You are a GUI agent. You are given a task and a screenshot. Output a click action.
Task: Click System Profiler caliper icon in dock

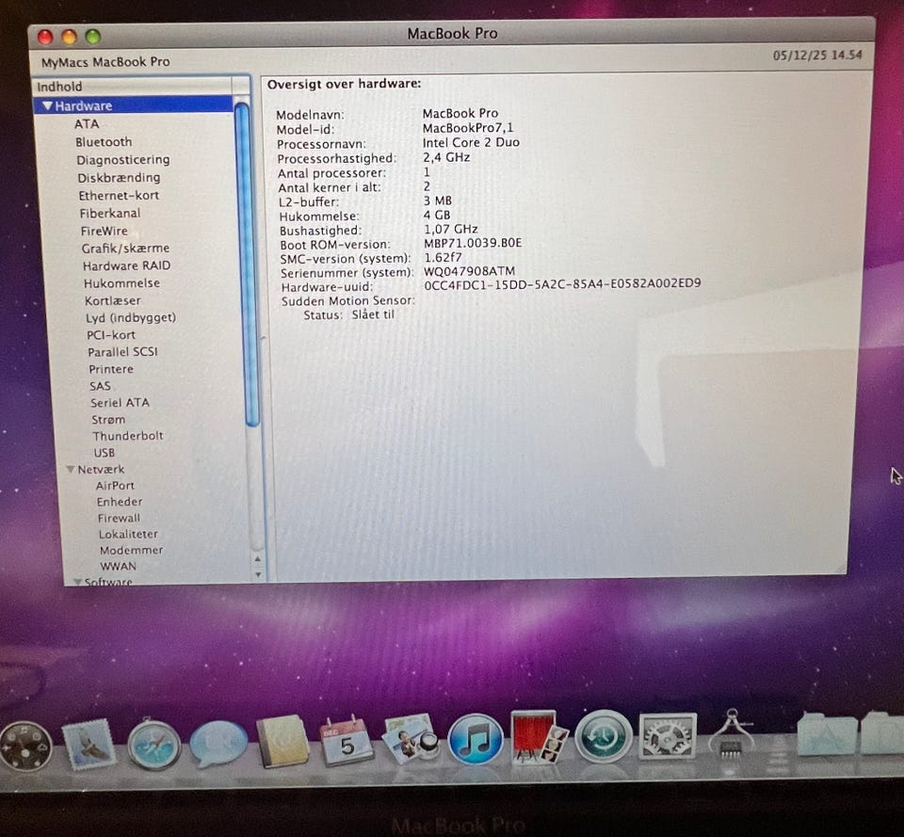732,733
